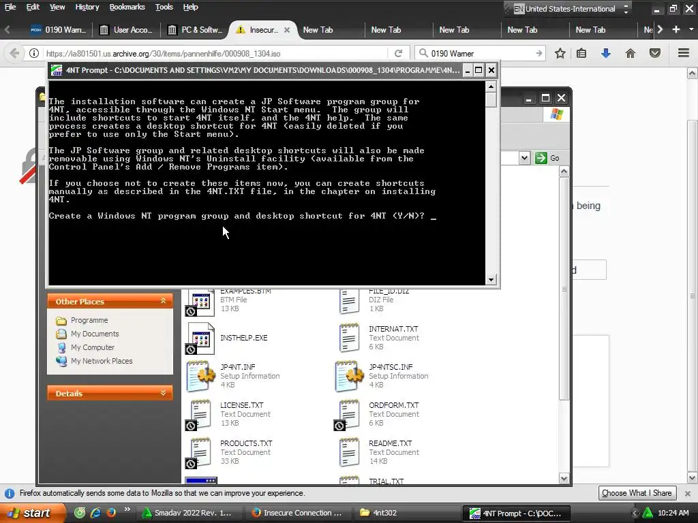
Task: Expand the quick launch overflow chevron
Action: [x=127, y=509]
